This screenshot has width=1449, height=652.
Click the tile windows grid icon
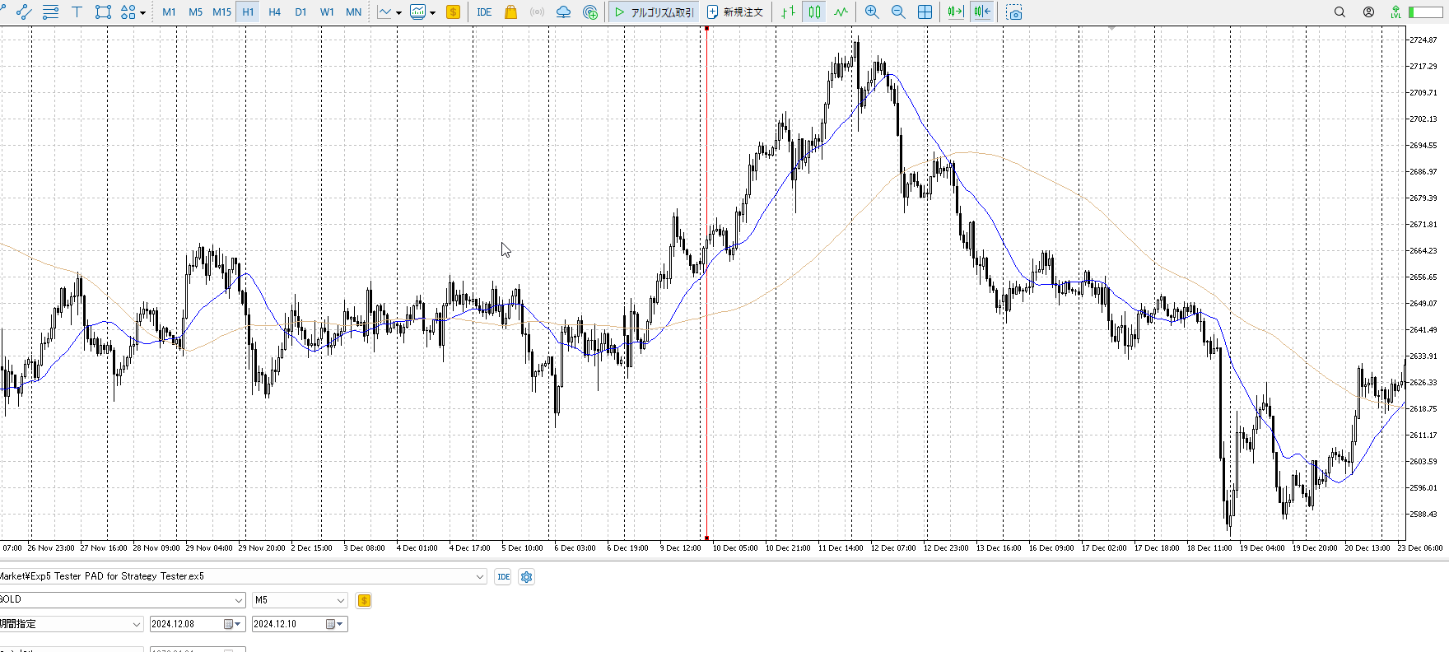pyautogui.click(x=925, y=12)
